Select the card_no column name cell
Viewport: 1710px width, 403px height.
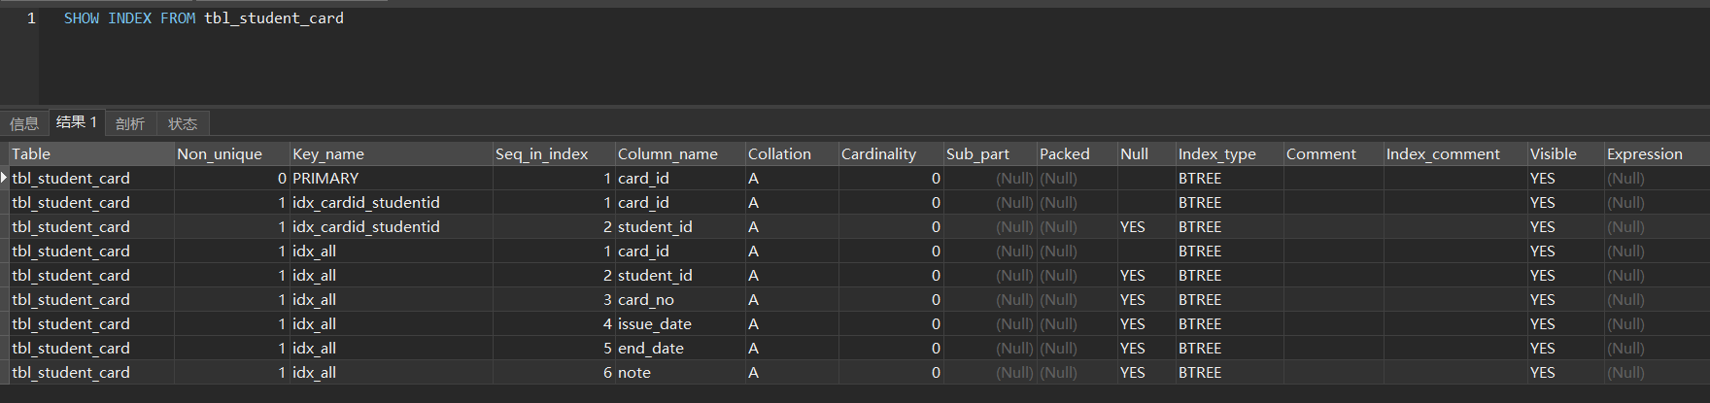pos(680,300)
